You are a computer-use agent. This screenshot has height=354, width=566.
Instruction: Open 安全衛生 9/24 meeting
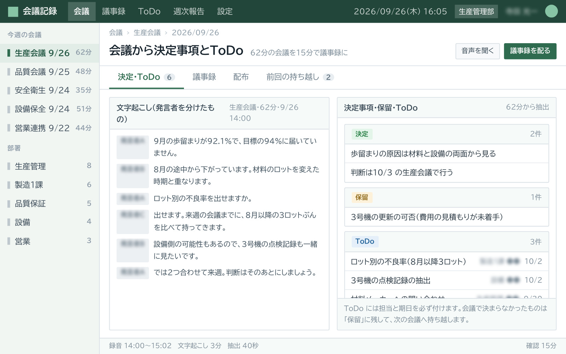coord(50,90)
